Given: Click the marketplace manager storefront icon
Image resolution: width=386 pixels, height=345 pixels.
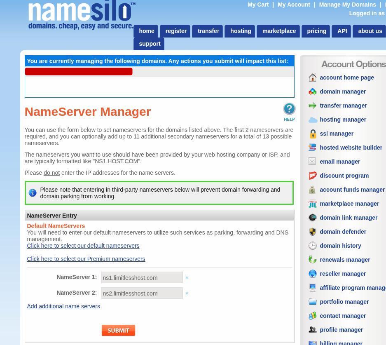Looking at the screenshot, I should point(312,204).
